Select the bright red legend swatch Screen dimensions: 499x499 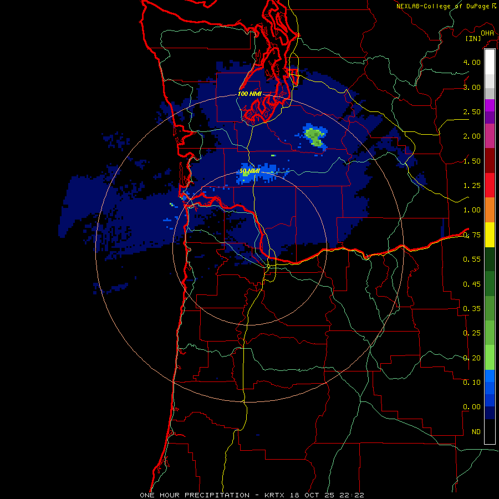click(x=490, y=185)
